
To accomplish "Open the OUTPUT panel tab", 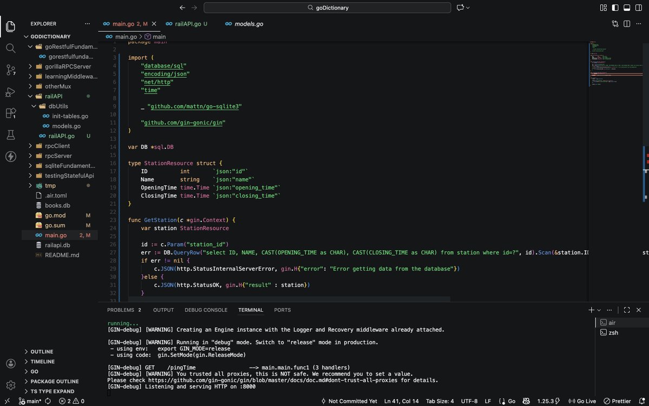I will 163,310.
